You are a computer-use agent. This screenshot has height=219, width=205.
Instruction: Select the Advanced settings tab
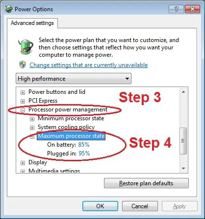[32, 23]
